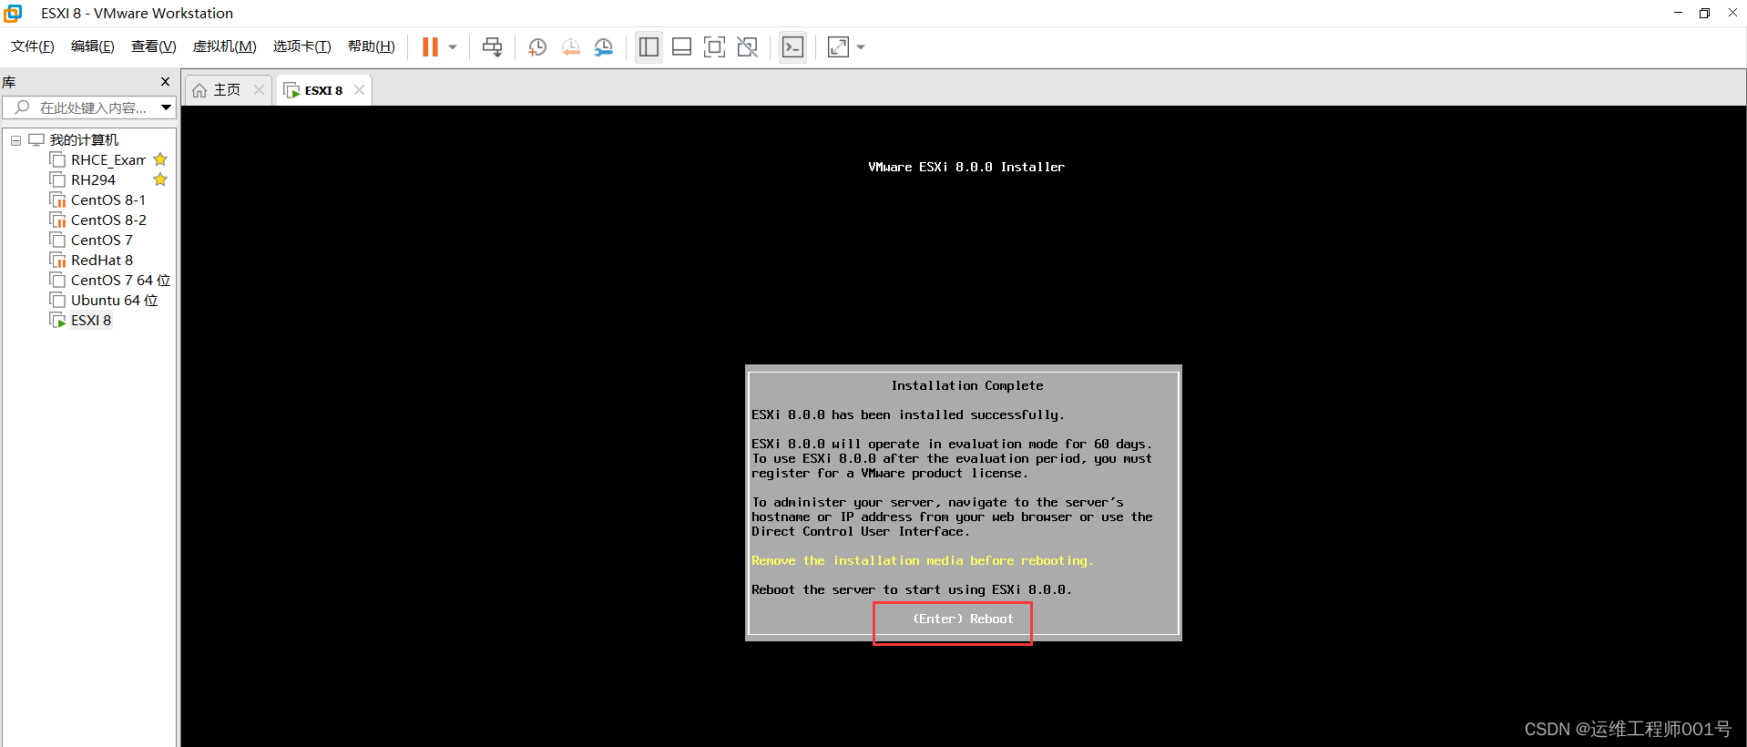
Task: Select the CentOS 7 64 位 virtual machine
Action: pyautogui.click(x=120, y=280)
